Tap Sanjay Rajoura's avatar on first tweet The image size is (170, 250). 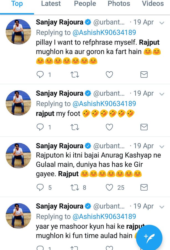(18, 32)
